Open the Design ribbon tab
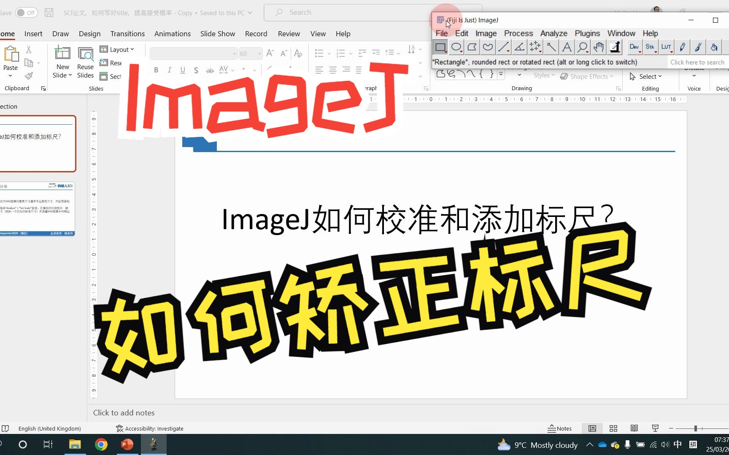This screenshot has width=729, height=455. pyautogui.click(x=90, y=34)
